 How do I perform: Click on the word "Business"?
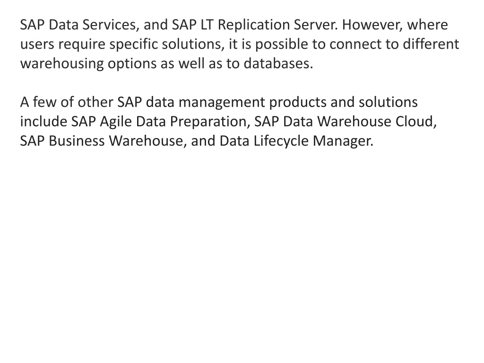77,141
